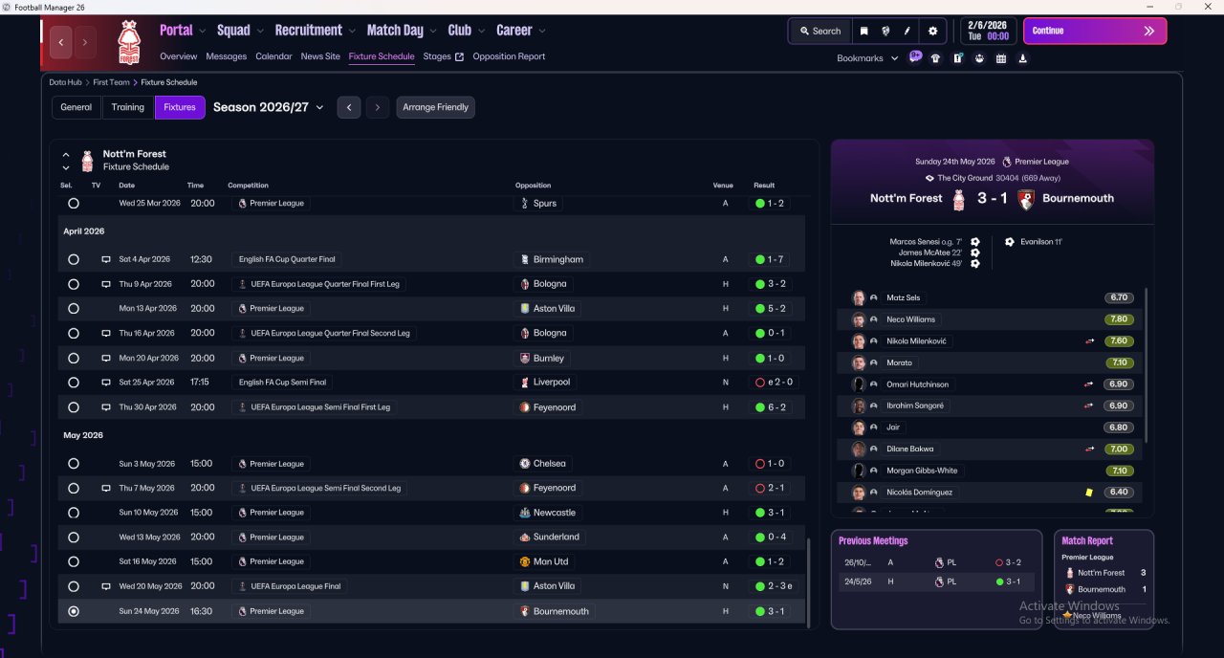The image size is (1224, 658).
Task: Click the messages speech bubble icon
Action: pyautogui.click(x=915, y=57)
